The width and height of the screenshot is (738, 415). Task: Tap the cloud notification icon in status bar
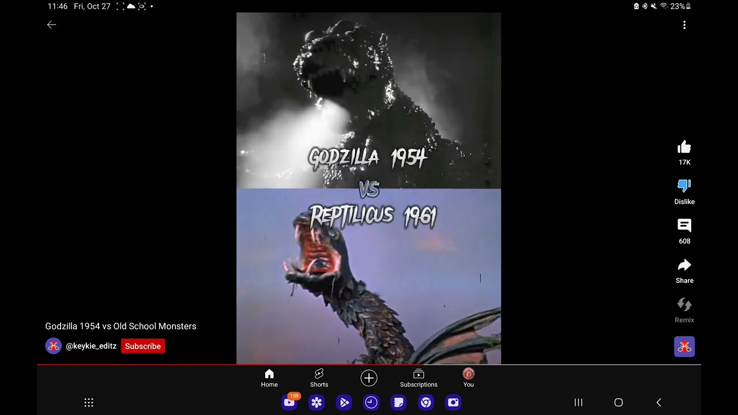coord(131,6)
